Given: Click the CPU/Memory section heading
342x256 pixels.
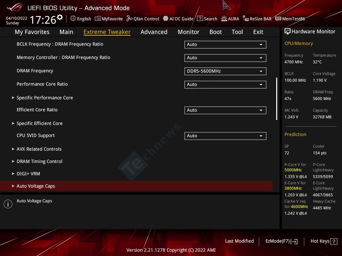Looking at the screenshot, I should tap(299, 44).
